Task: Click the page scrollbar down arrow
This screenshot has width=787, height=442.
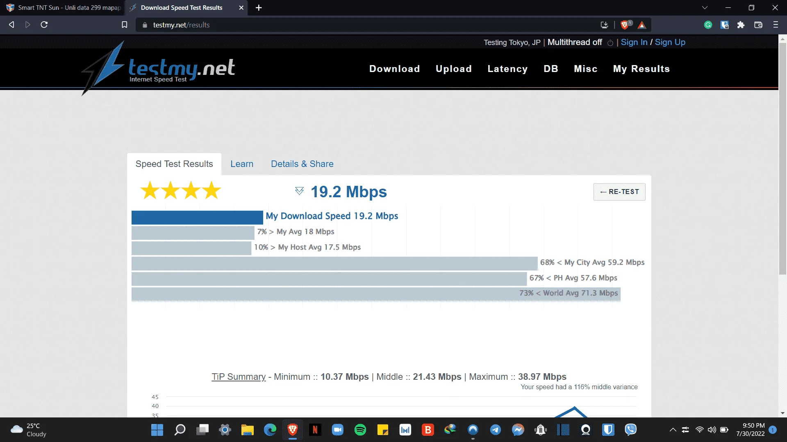Action: pyautogui.click(x=782, y=413)
